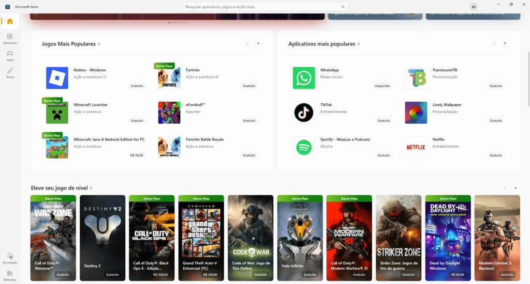This screenshot has height=284, width=530.
Task: Show next page of Jogos Mais Populares
Action: (258, 43)
